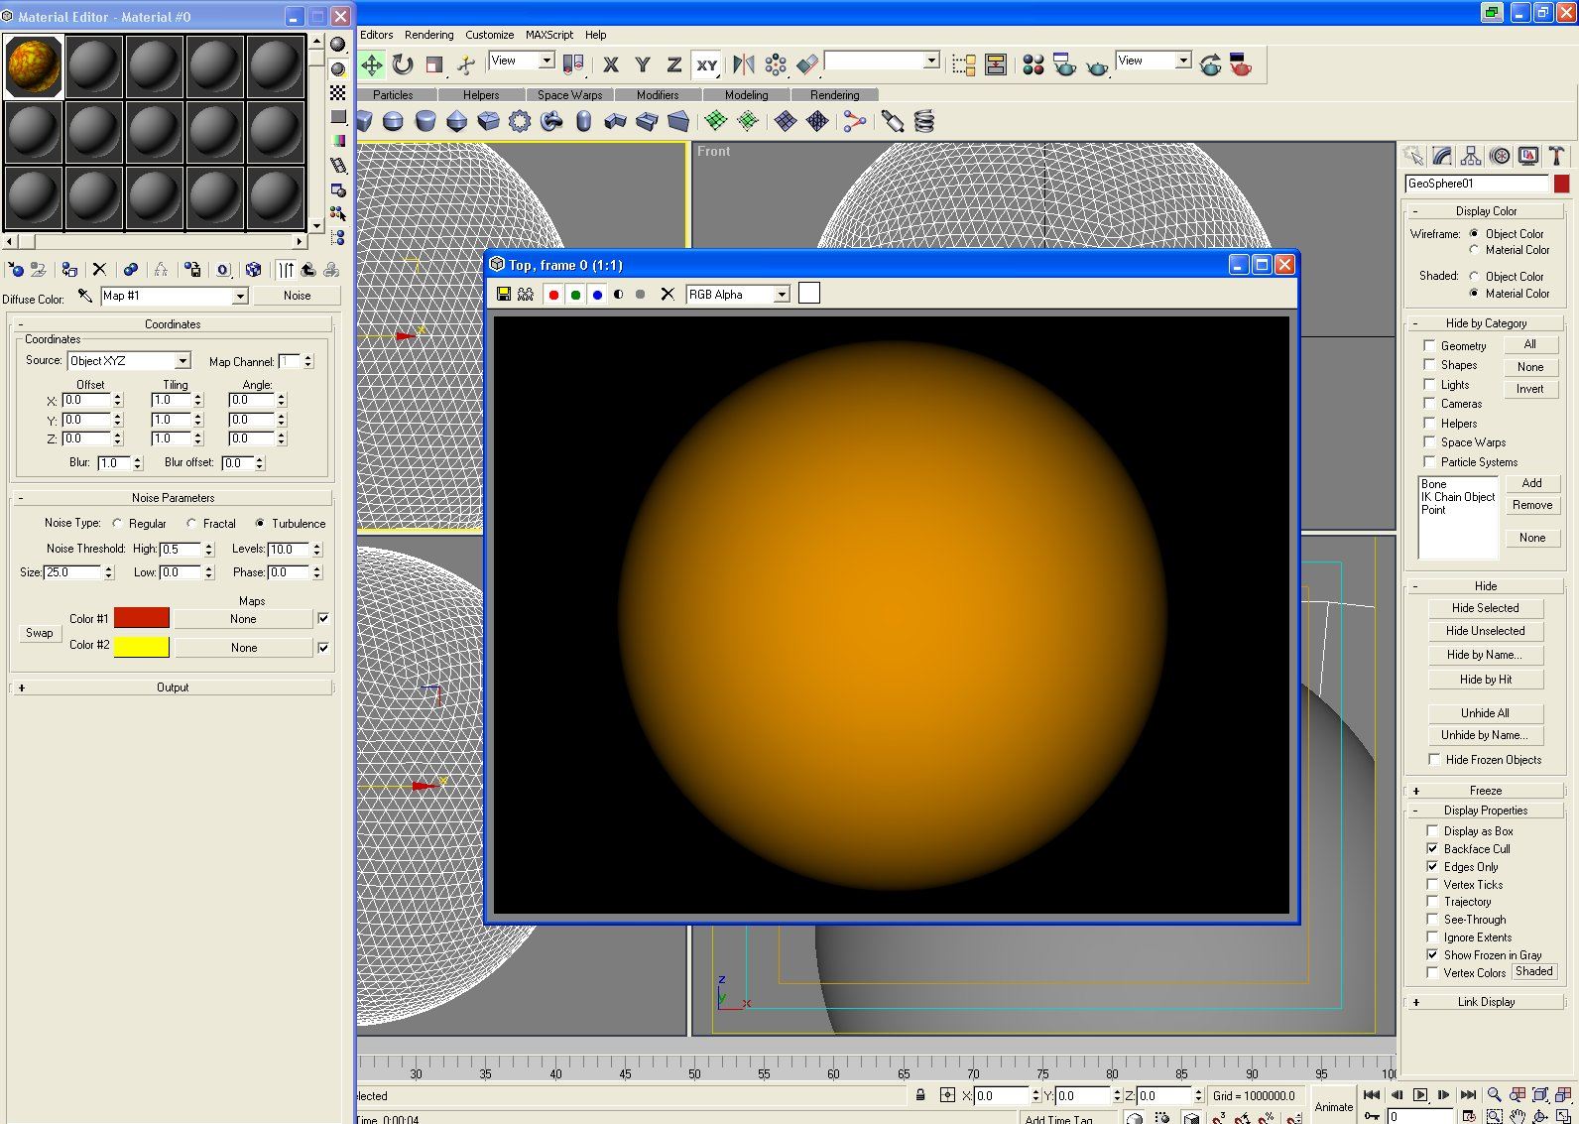Viewport: 1579px width, 1124px height.
Task: Select the Rotate tool
Action: 403,64
